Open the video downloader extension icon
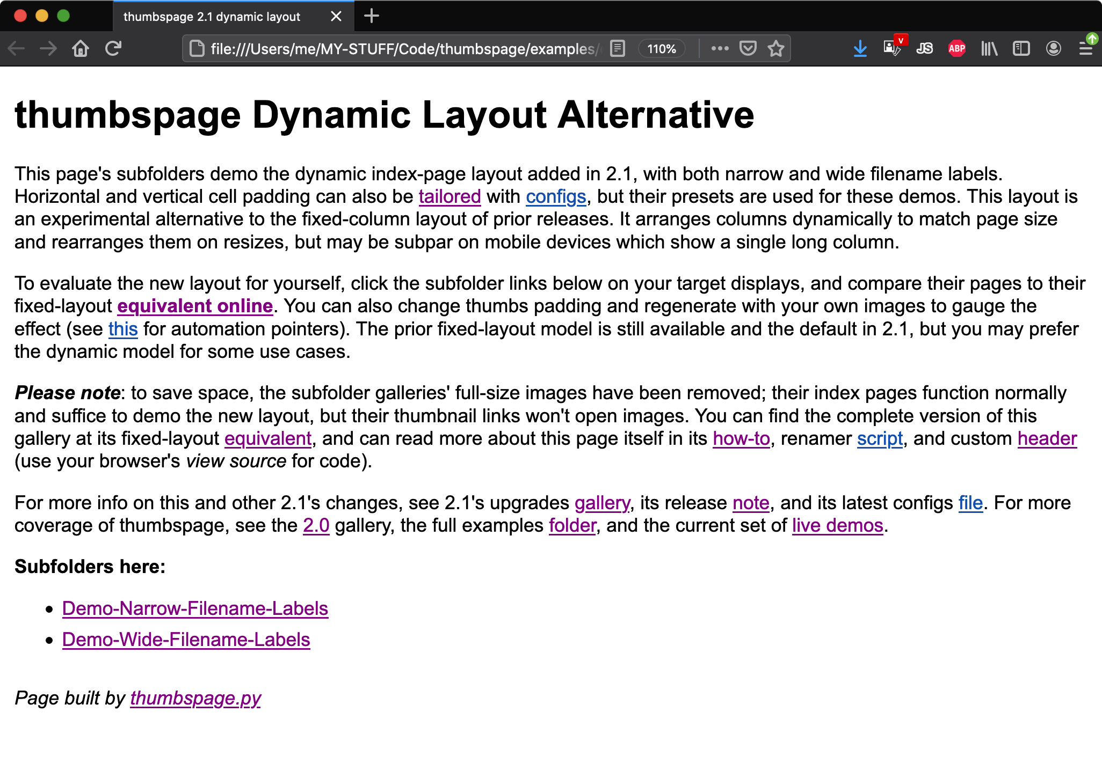 (x=892, y=49)
